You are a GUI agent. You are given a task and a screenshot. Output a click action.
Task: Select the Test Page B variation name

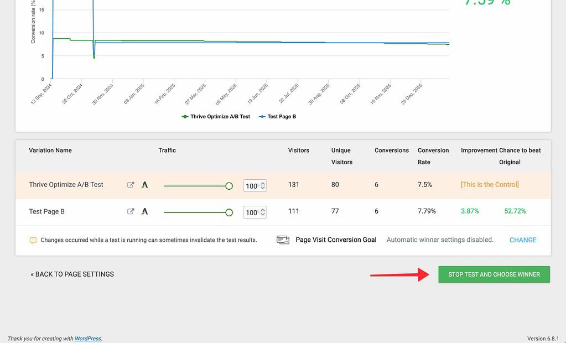[x=47, y=211]
